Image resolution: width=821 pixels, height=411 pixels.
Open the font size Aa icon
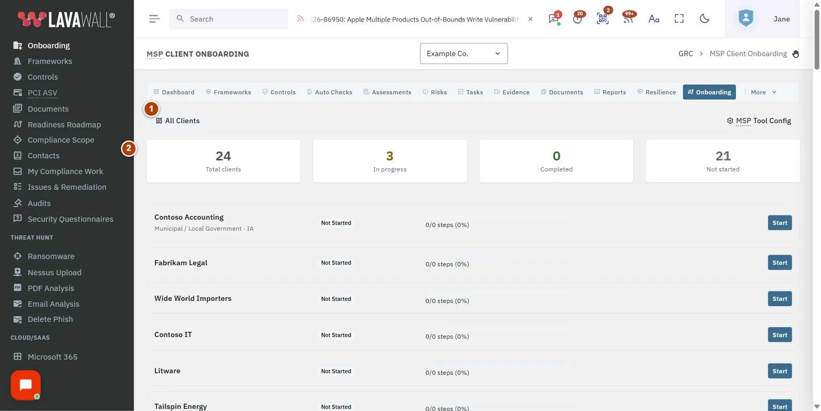click(654, 19)
